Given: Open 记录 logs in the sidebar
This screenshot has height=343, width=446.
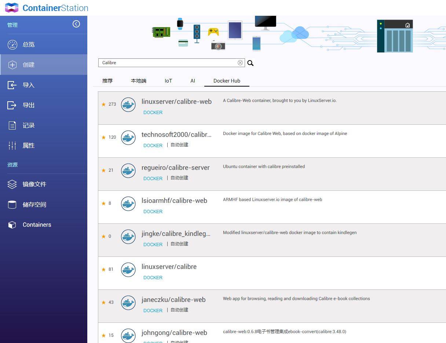Looking at the screenshot, I should 29,125.
